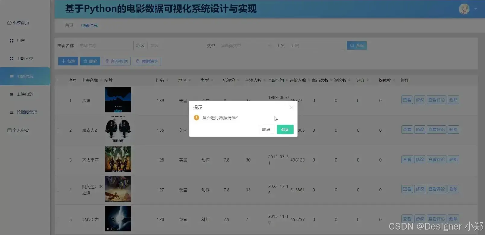The height and width of the screenshot is (235, 485).
Task: Close the 提示 dialog with X
Action: [x=291, y=107]
